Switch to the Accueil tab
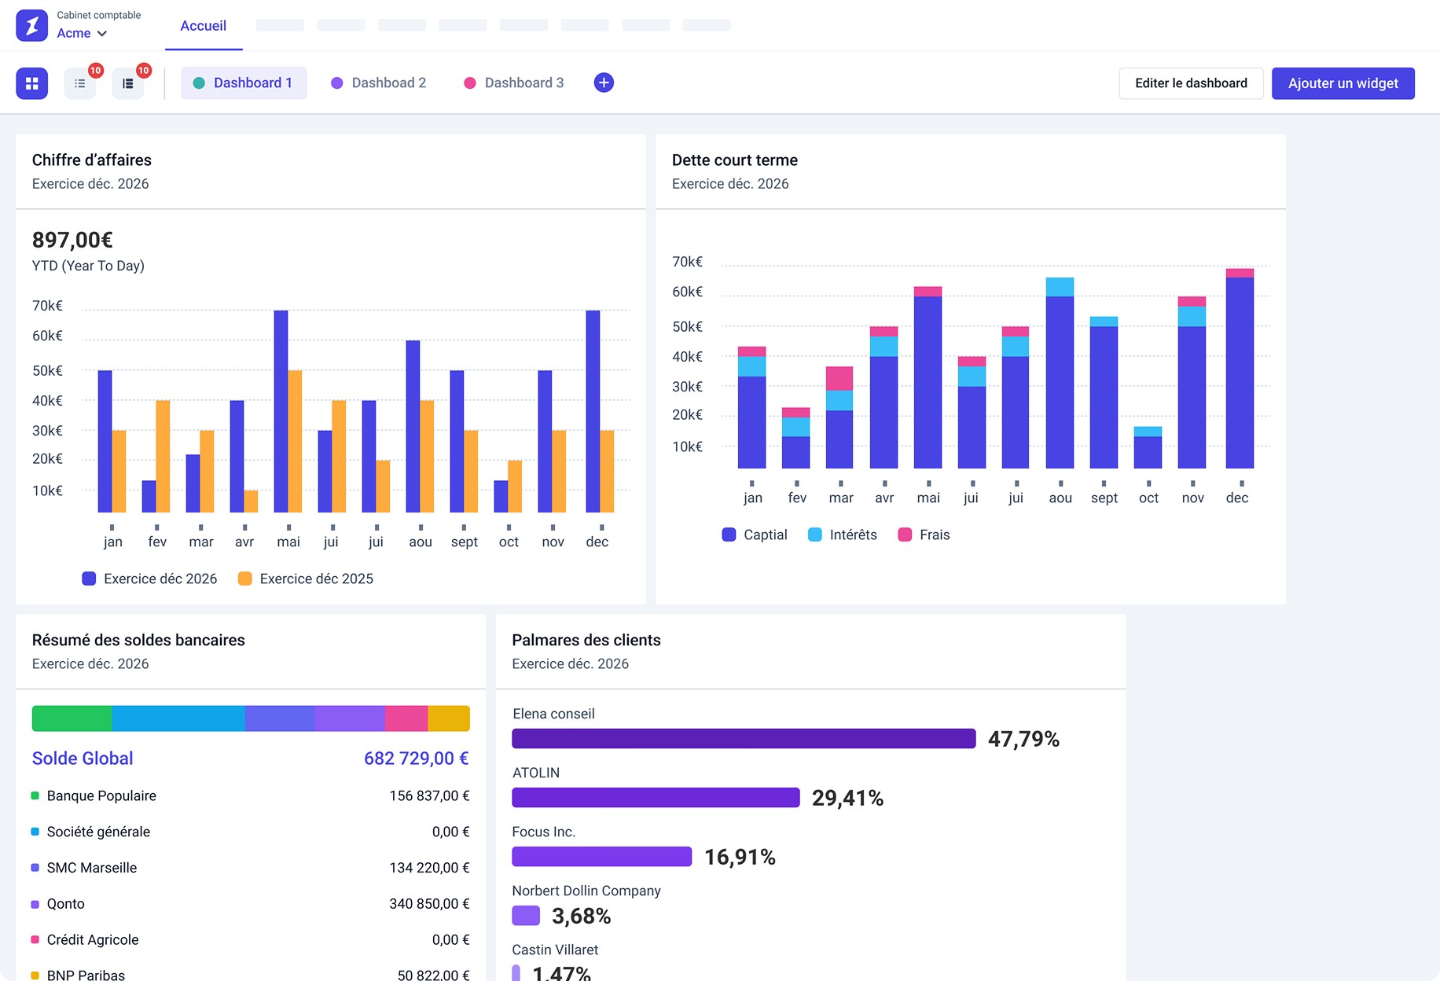The height and width of the screenshot is (981, 1440). pos(203,25)
